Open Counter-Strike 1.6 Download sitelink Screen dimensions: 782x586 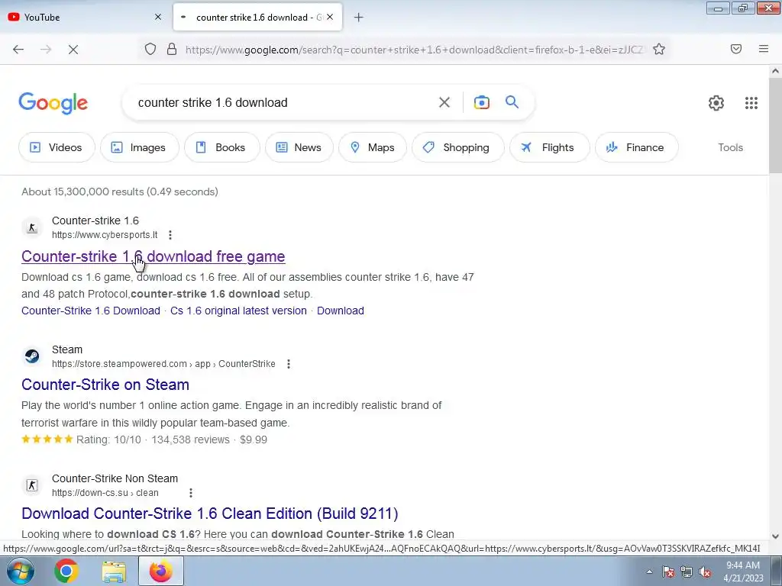pos(91,311)
